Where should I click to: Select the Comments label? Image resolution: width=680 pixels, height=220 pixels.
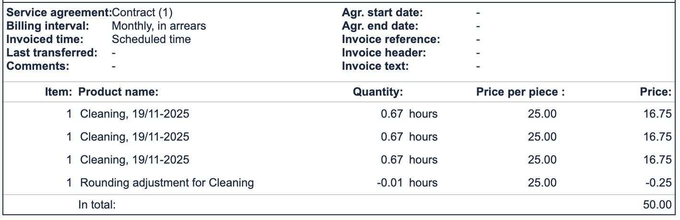click(x=38, y=66)
